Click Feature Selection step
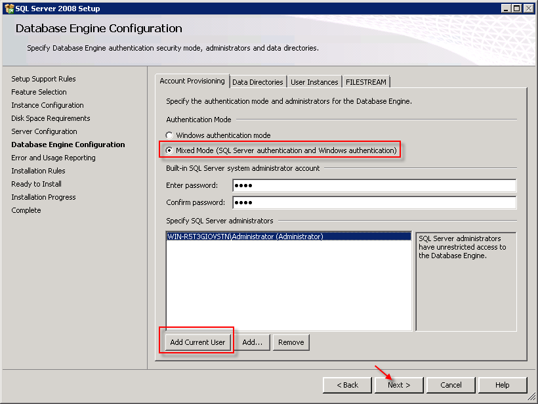Viewport: 538px width, 404px height. 39,92
